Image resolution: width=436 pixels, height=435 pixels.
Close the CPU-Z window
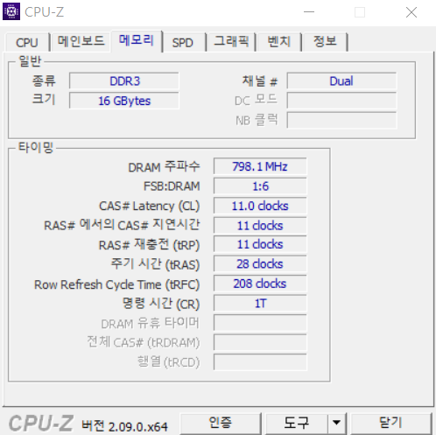[x=411, y=12]
